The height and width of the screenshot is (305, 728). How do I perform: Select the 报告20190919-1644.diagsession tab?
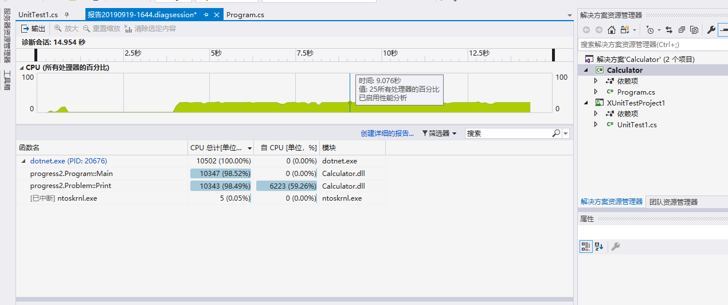tap(142, 15)
